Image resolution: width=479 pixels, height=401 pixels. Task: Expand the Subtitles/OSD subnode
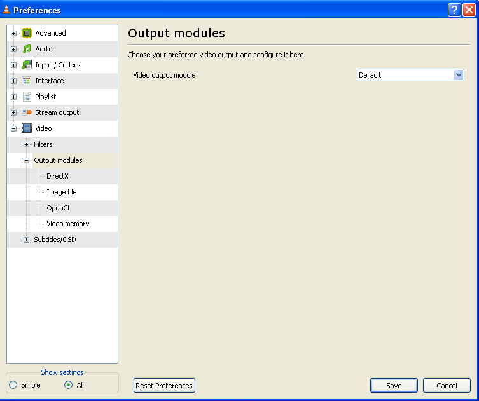(26, 240)
